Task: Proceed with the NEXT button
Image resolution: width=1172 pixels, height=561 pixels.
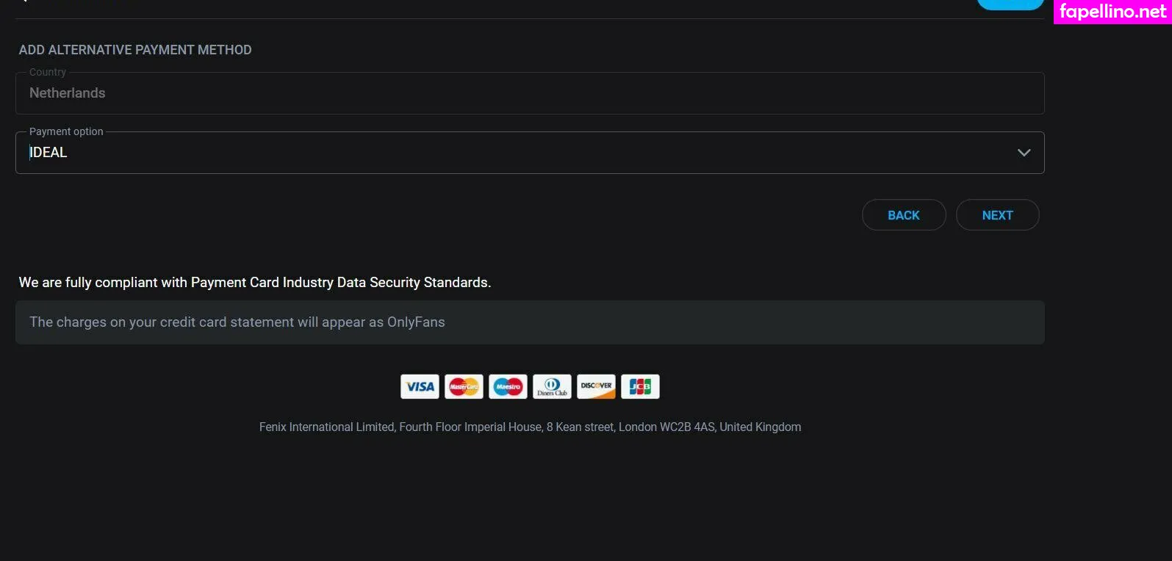Action: (997, 215)
